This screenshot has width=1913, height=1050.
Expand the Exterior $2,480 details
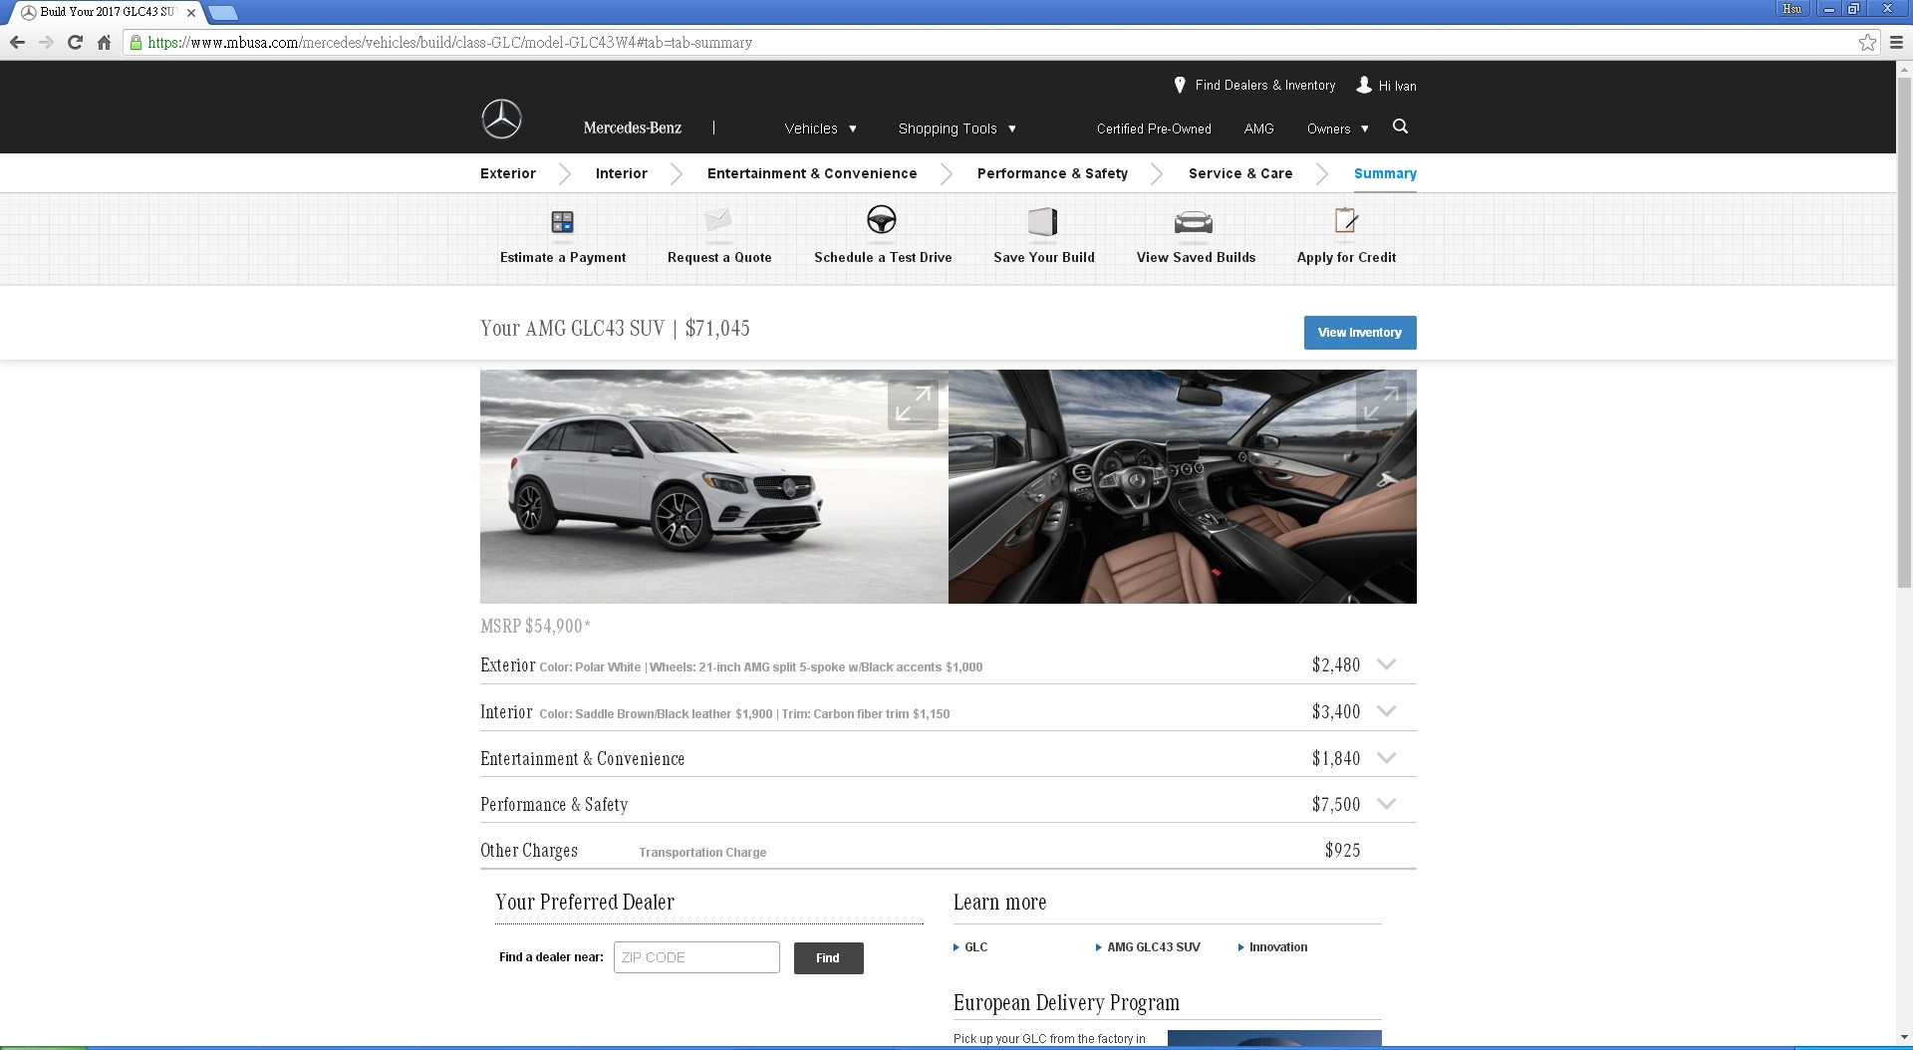1386,664
